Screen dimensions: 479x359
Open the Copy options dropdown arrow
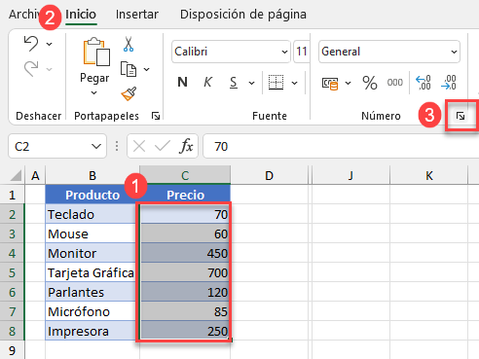coord(147,69)
